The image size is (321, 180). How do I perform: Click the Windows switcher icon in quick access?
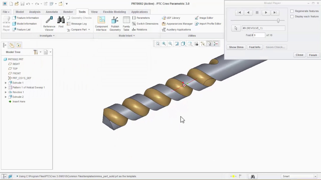click(x=51, y=4)
